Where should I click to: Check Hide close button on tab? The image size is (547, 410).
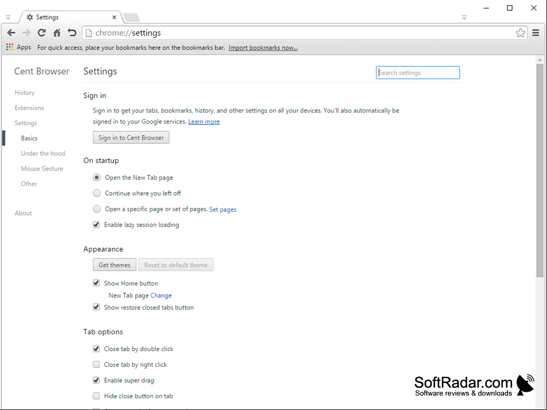pos(96,396)
